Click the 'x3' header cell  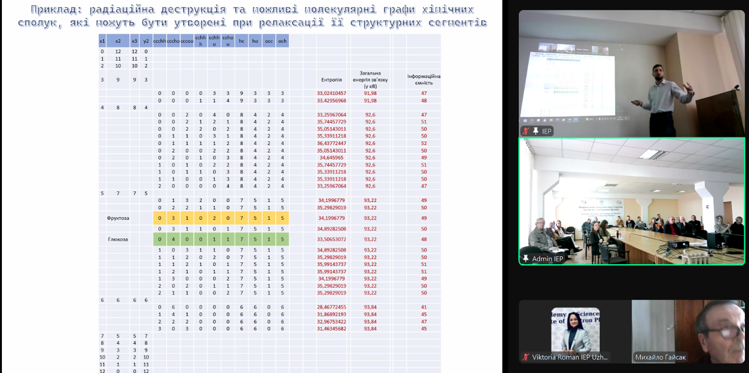pyautogui.click(x=135, y=41)
